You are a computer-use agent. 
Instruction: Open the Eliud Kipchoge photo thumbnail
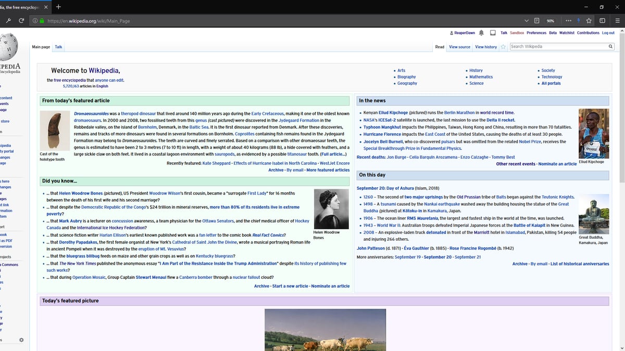coord(593,133)
